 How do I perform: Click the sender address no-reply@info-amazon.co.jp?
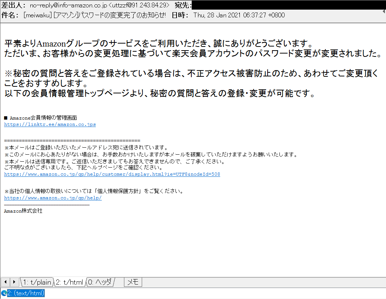pyautogui.click(x=68, y=5)
